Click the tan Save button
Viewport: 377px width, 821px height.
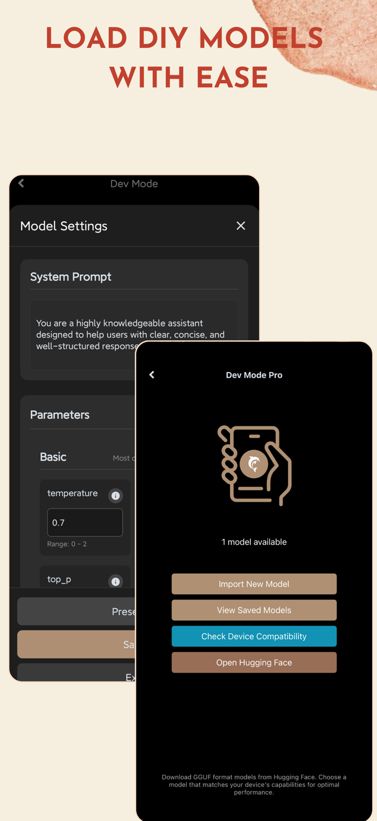tap(76, 644)
